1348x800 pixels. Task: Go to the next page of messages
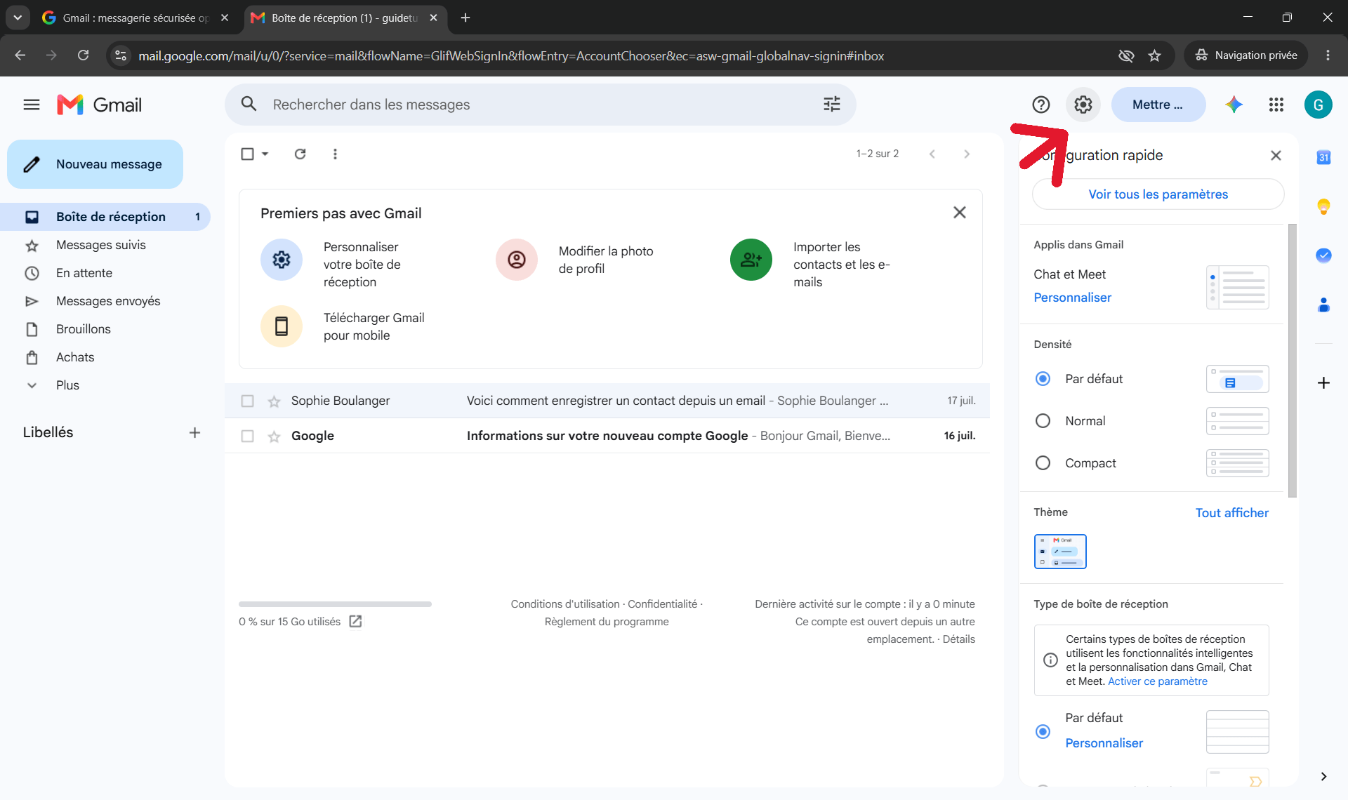[x=967, y=154]
